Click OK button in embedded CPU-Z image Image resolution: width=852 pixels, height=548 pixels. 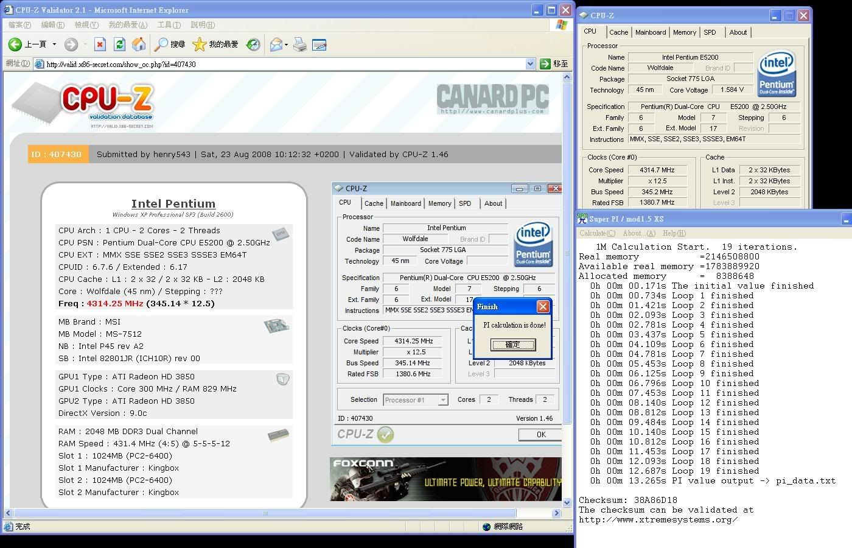541,434
